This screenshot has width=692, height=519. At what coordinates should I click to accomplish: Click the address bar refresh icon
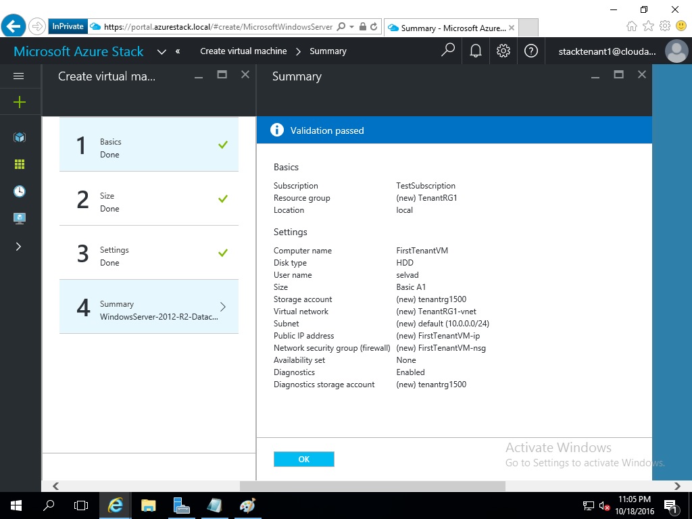[x=374, y=26]
